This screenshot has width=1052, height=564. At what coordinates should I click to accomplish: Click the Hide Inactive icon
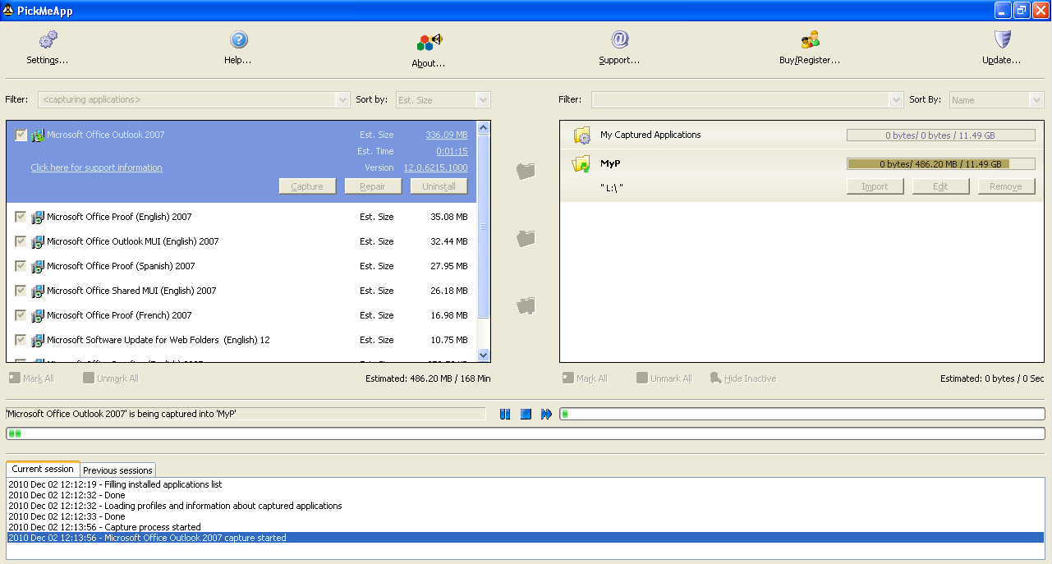tap(716, 378)
